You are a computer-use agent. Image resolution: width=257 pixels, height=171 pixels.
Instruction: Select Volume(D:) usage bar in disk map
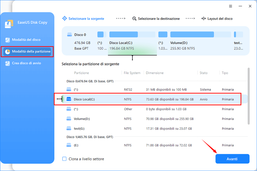coord(201,35)
